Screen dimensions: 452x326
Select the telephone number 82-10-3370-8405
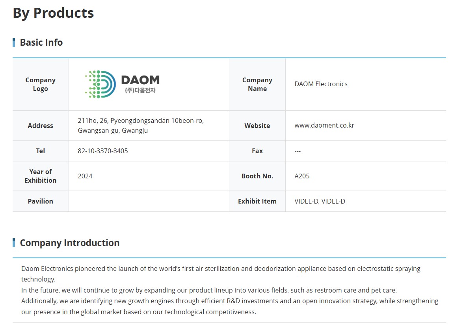pos(102,151)
